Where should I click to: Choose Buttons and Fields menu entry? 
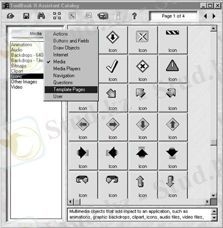coord(71,41)
